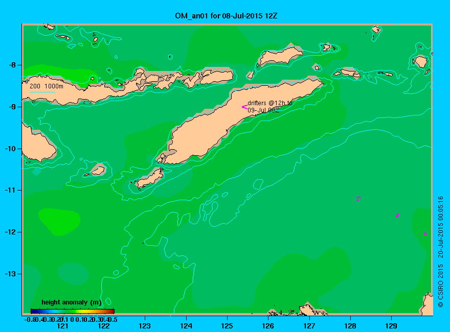
Task: Click the green middle of the colorbar
Action: 73,311
